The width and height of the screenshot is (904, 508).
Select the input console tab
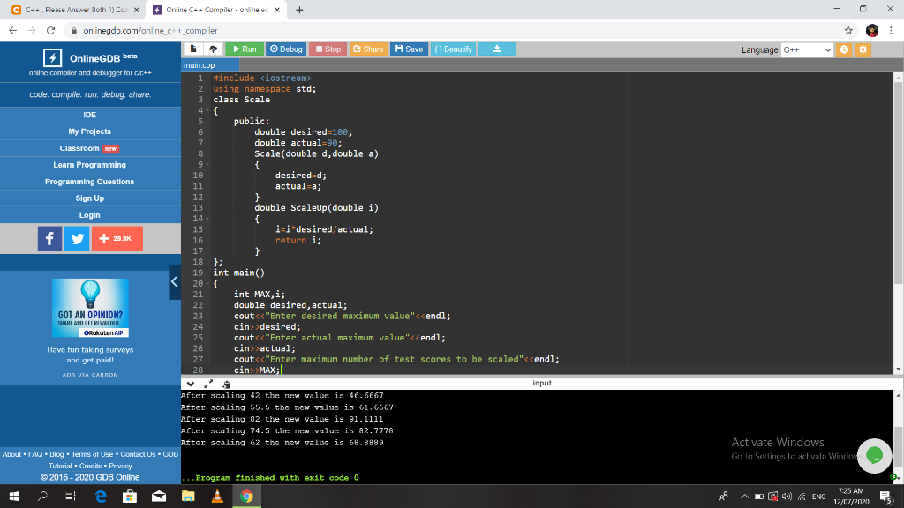pos(542,383)
